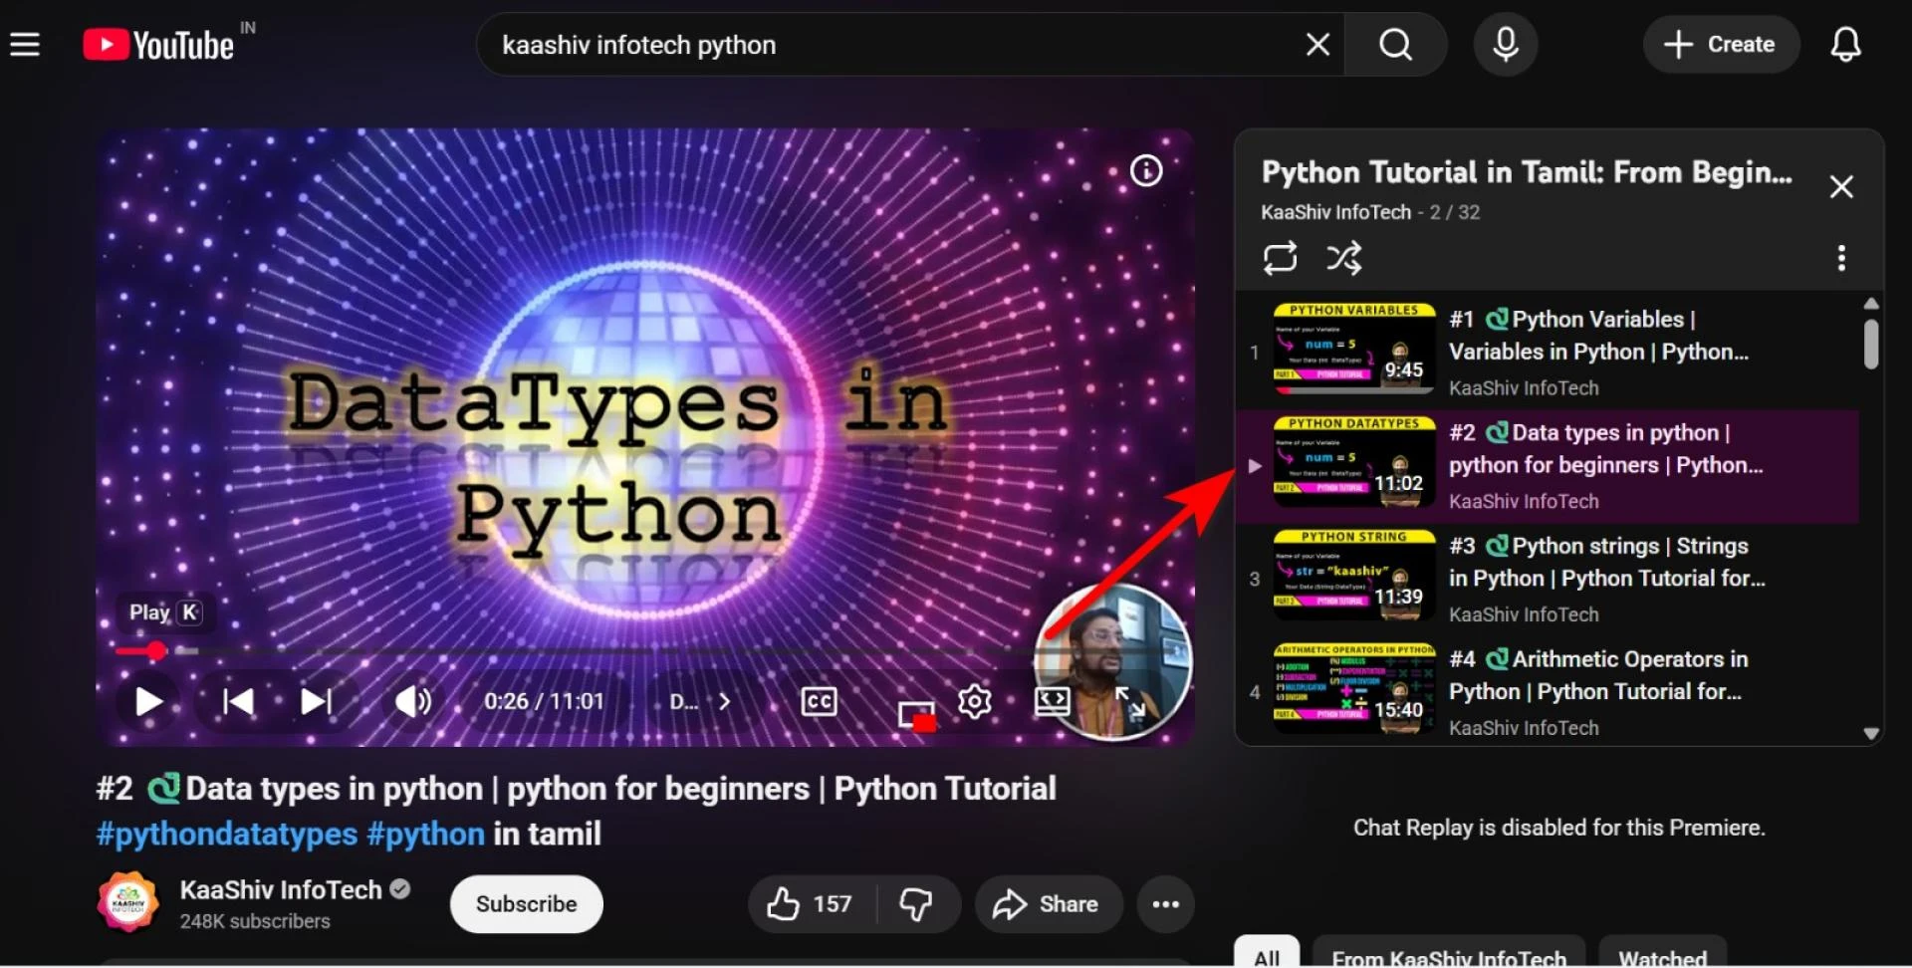Subscribe to KaaShiv InfoTech

pyautogui.click(x=526, y=904)
